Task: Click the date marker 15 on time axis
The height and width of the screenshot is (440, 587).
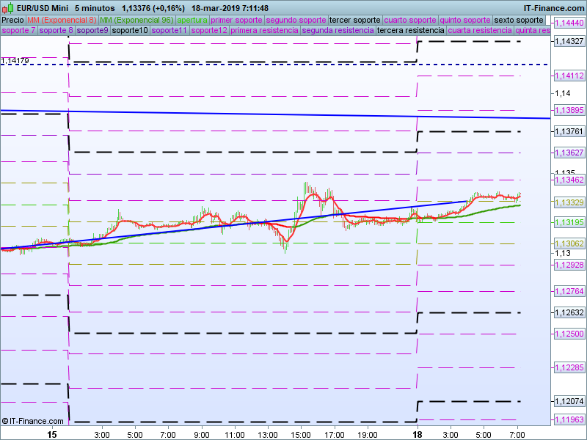Action: [x=52, y=434]
